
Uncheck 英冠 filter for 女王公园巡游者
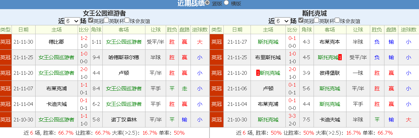click(x=91, y=20)
